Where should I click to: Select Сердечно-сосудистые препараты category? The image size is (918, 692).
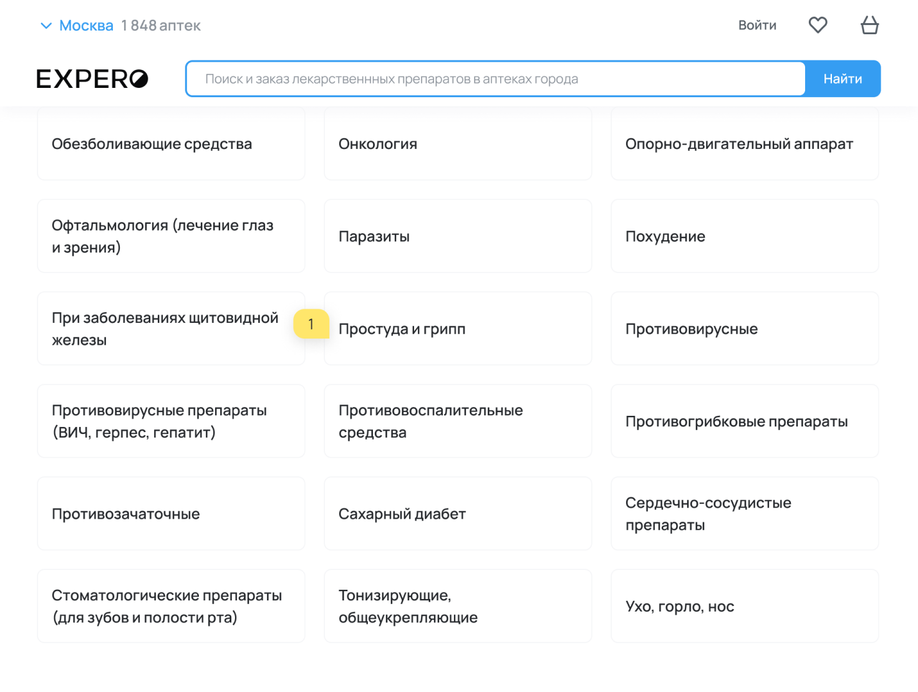(x=745, y=514)
